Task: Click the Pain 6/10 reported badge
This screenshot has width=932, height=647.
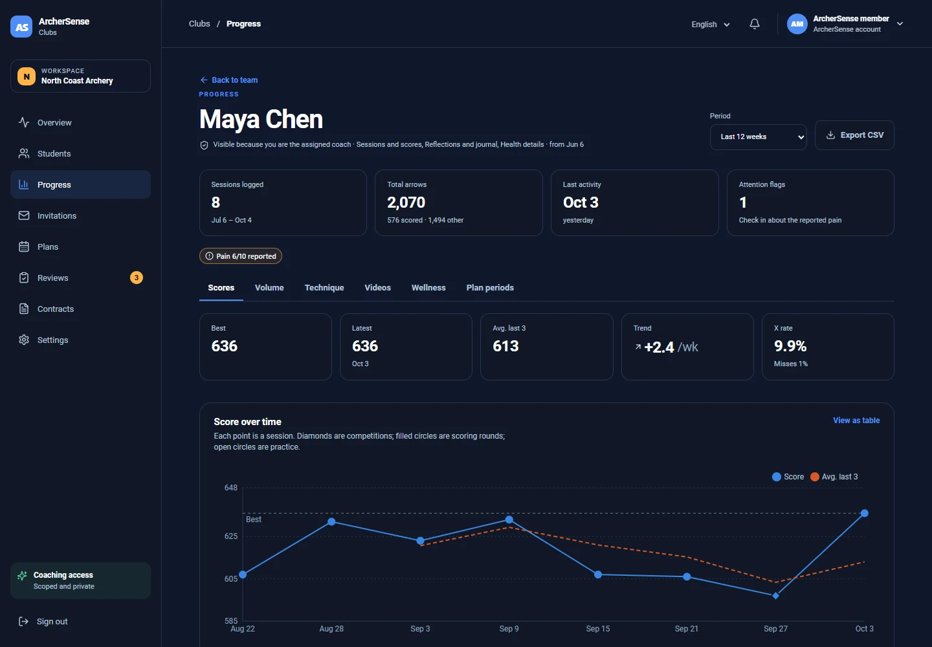Action: 241,256
